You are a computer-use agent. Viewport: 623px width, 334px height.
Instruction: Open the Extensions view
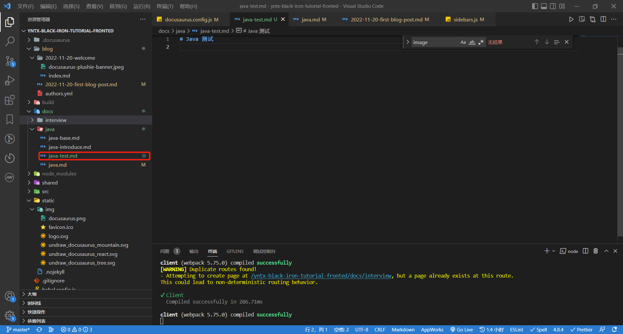pos(10,100)
